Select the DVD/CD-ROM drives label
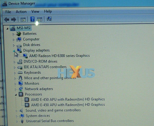Image resolution: width=154 pixels, height=126 pixels. point(41,61)
